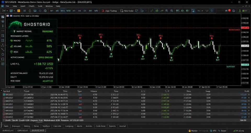Click the cursor arrow tool in sidebar

(3, 26)
